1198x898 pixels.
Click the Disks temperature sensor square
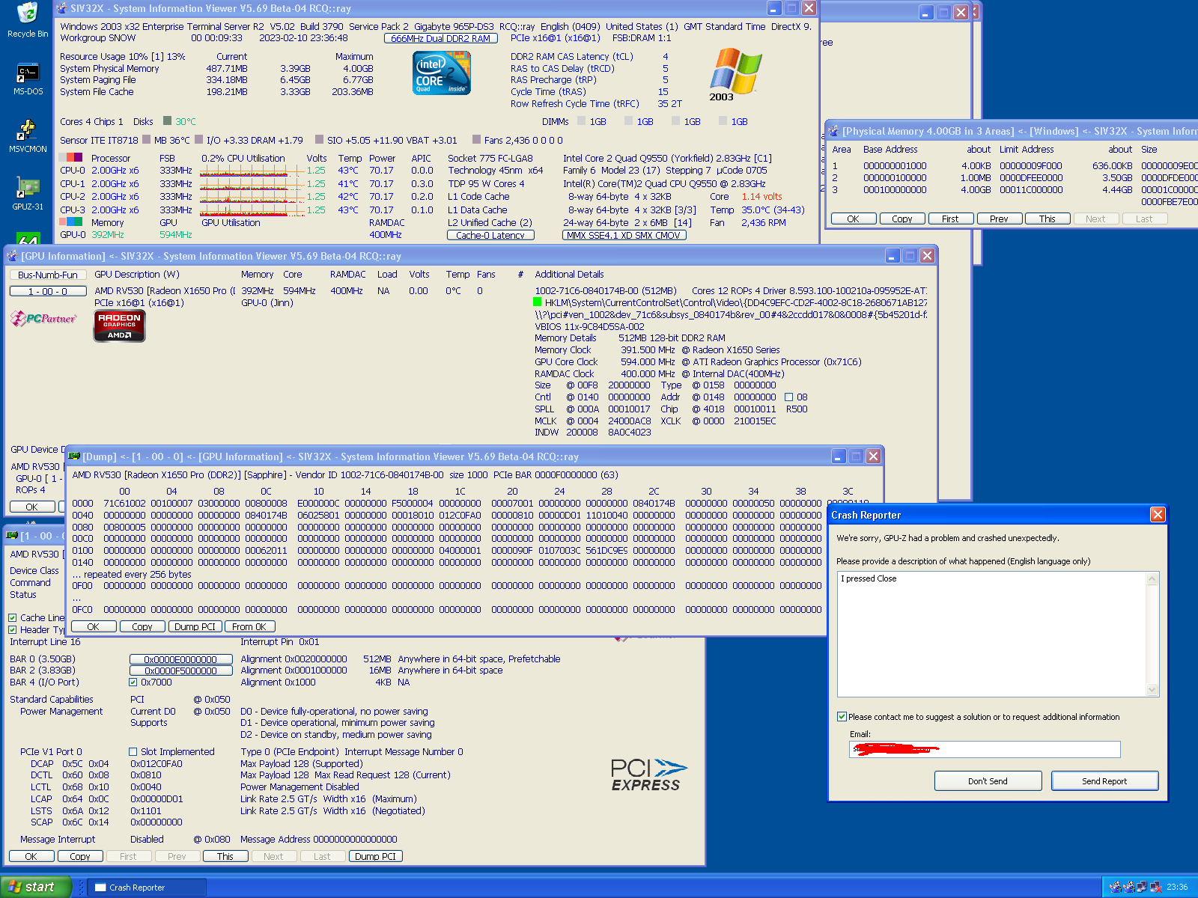click(x=168, y=121)
